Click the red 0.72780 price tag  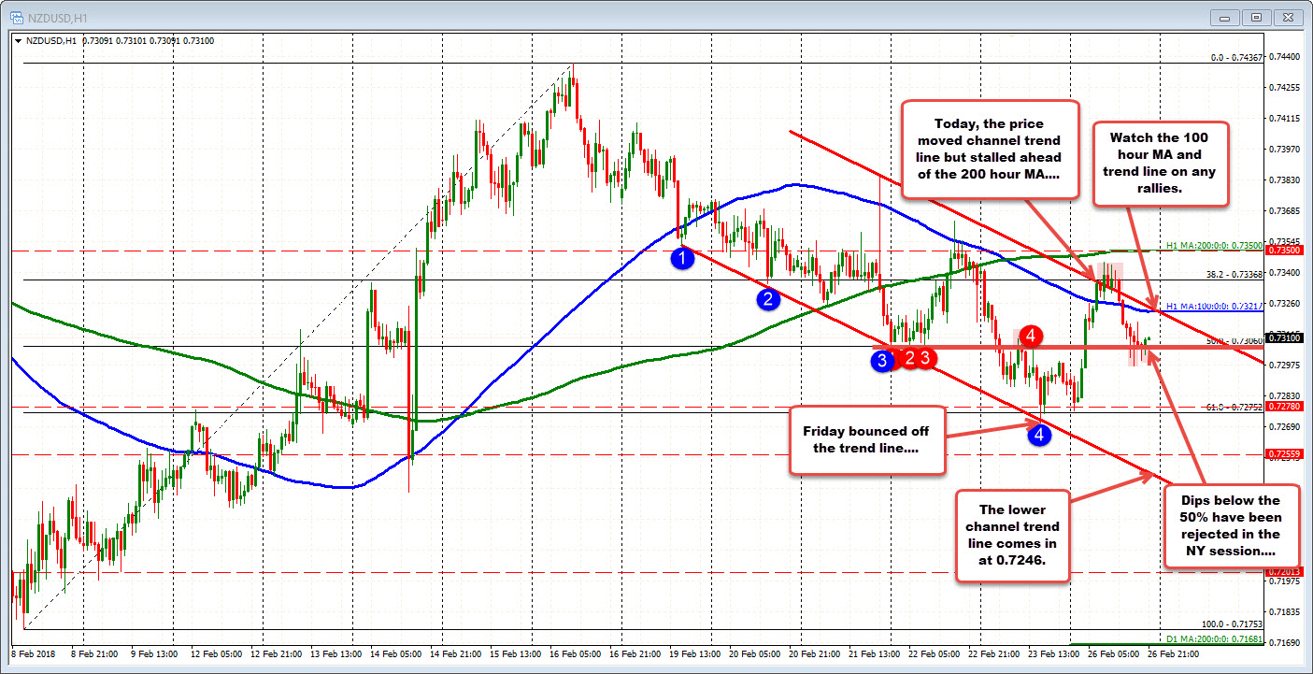pos(1282,407)
